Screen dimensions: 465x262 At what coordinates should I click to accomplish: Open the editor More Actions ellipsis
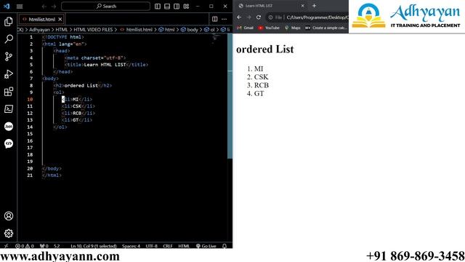pos(225,19)
